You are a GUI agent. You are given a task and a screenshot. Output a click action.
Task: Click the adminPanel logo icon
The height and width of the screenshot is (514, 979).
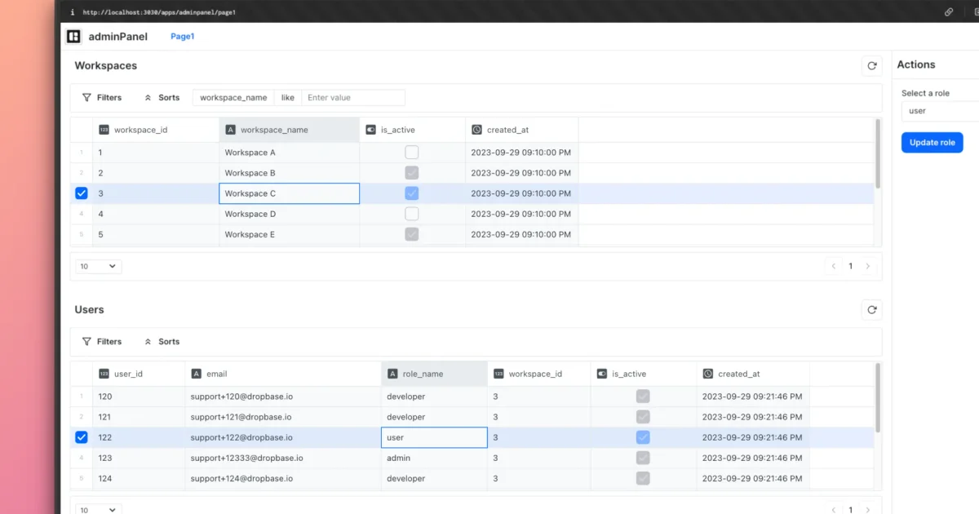pos(73,36)
